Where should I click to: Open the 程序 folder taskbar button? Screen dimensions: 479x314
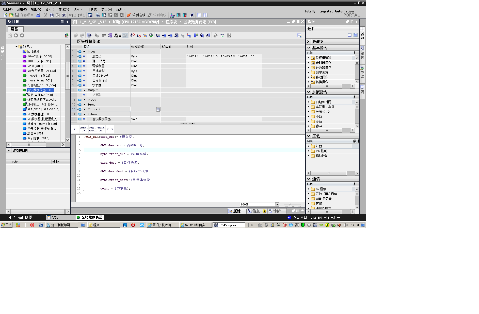point(104,225)
